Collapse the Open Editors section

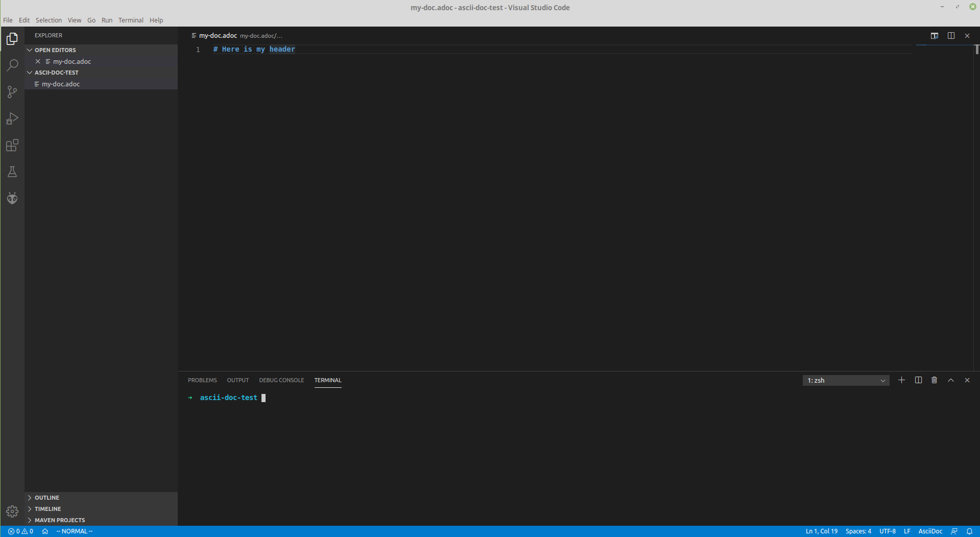click(101, 50)
